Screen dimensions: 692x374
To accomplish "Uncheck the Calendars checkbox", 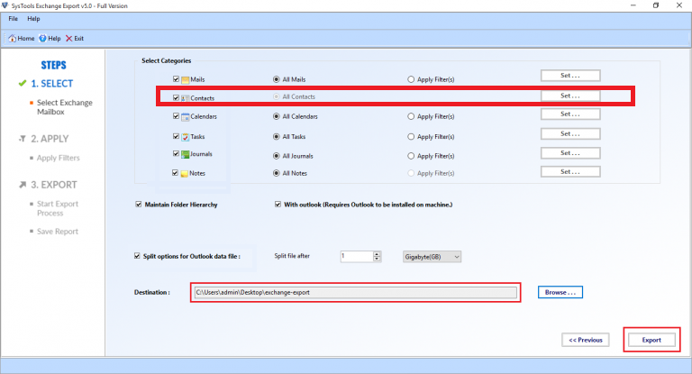I will tap(176, 116).
